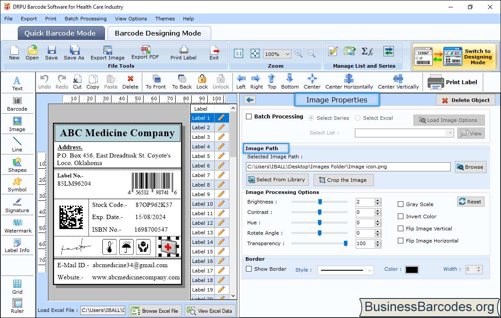
Task: Export the label as PDF
Action: tap(145, 52)
